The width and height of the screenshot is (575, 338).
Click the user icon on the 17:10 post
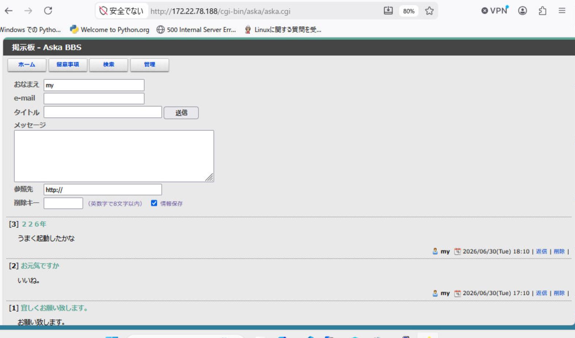click(x=435, y=293)
